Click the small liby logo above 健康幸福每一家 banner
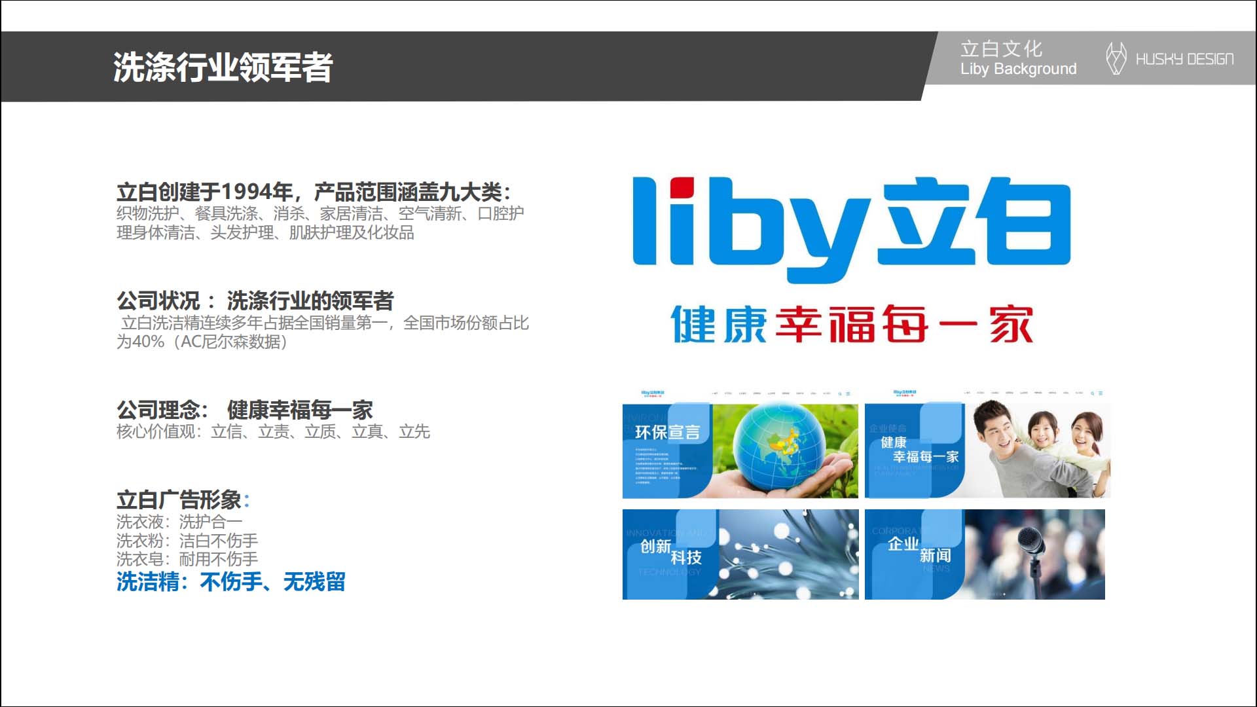Screen dimensions: 1257x707 [x=905, y=393]
